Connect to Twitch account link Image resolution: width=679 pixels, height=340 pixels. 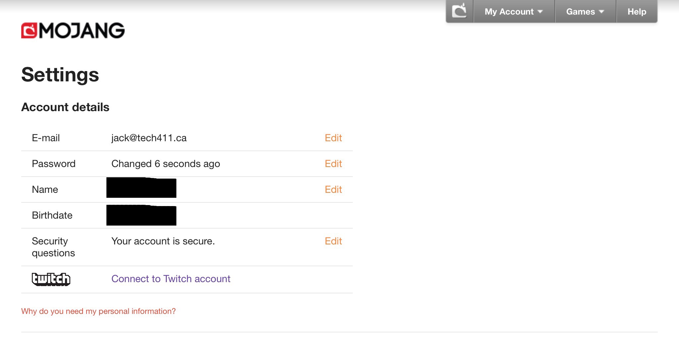(x=171, y=279)
